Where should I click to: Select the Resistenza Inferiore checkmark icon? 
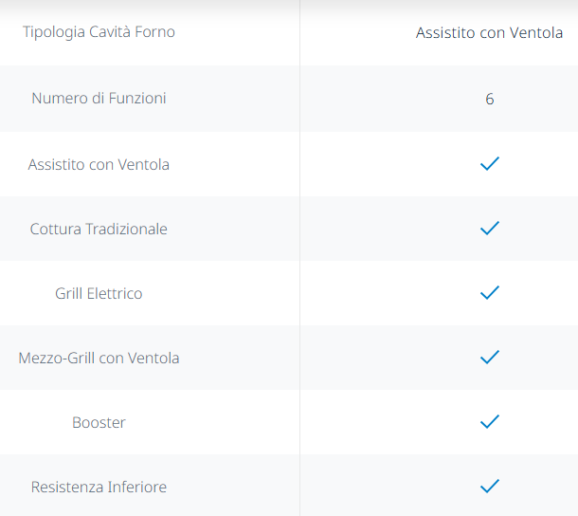tap(489, 487)
